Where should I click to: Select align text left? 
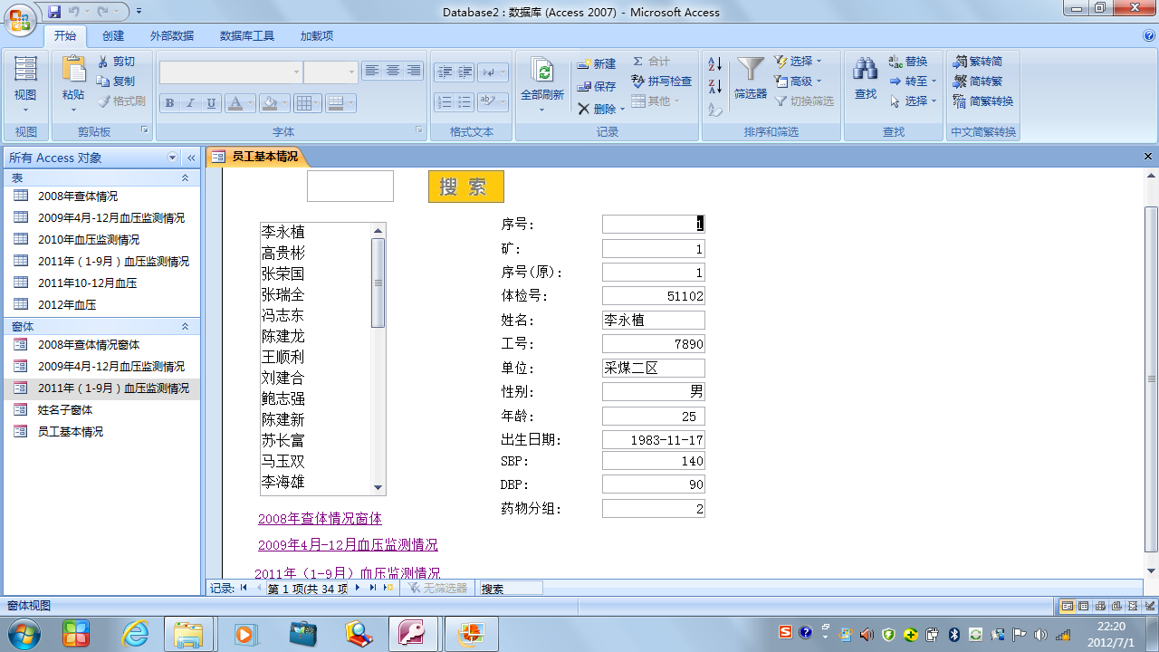pyautogui.click(x=371, y=71)
